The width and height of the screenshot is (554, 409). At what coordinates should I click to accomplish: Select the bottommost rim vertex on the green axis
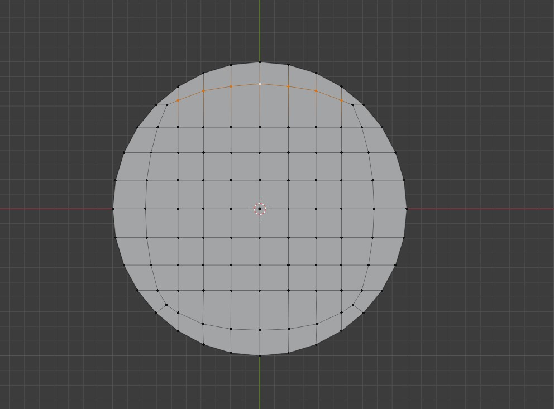[x=260, y=356]
